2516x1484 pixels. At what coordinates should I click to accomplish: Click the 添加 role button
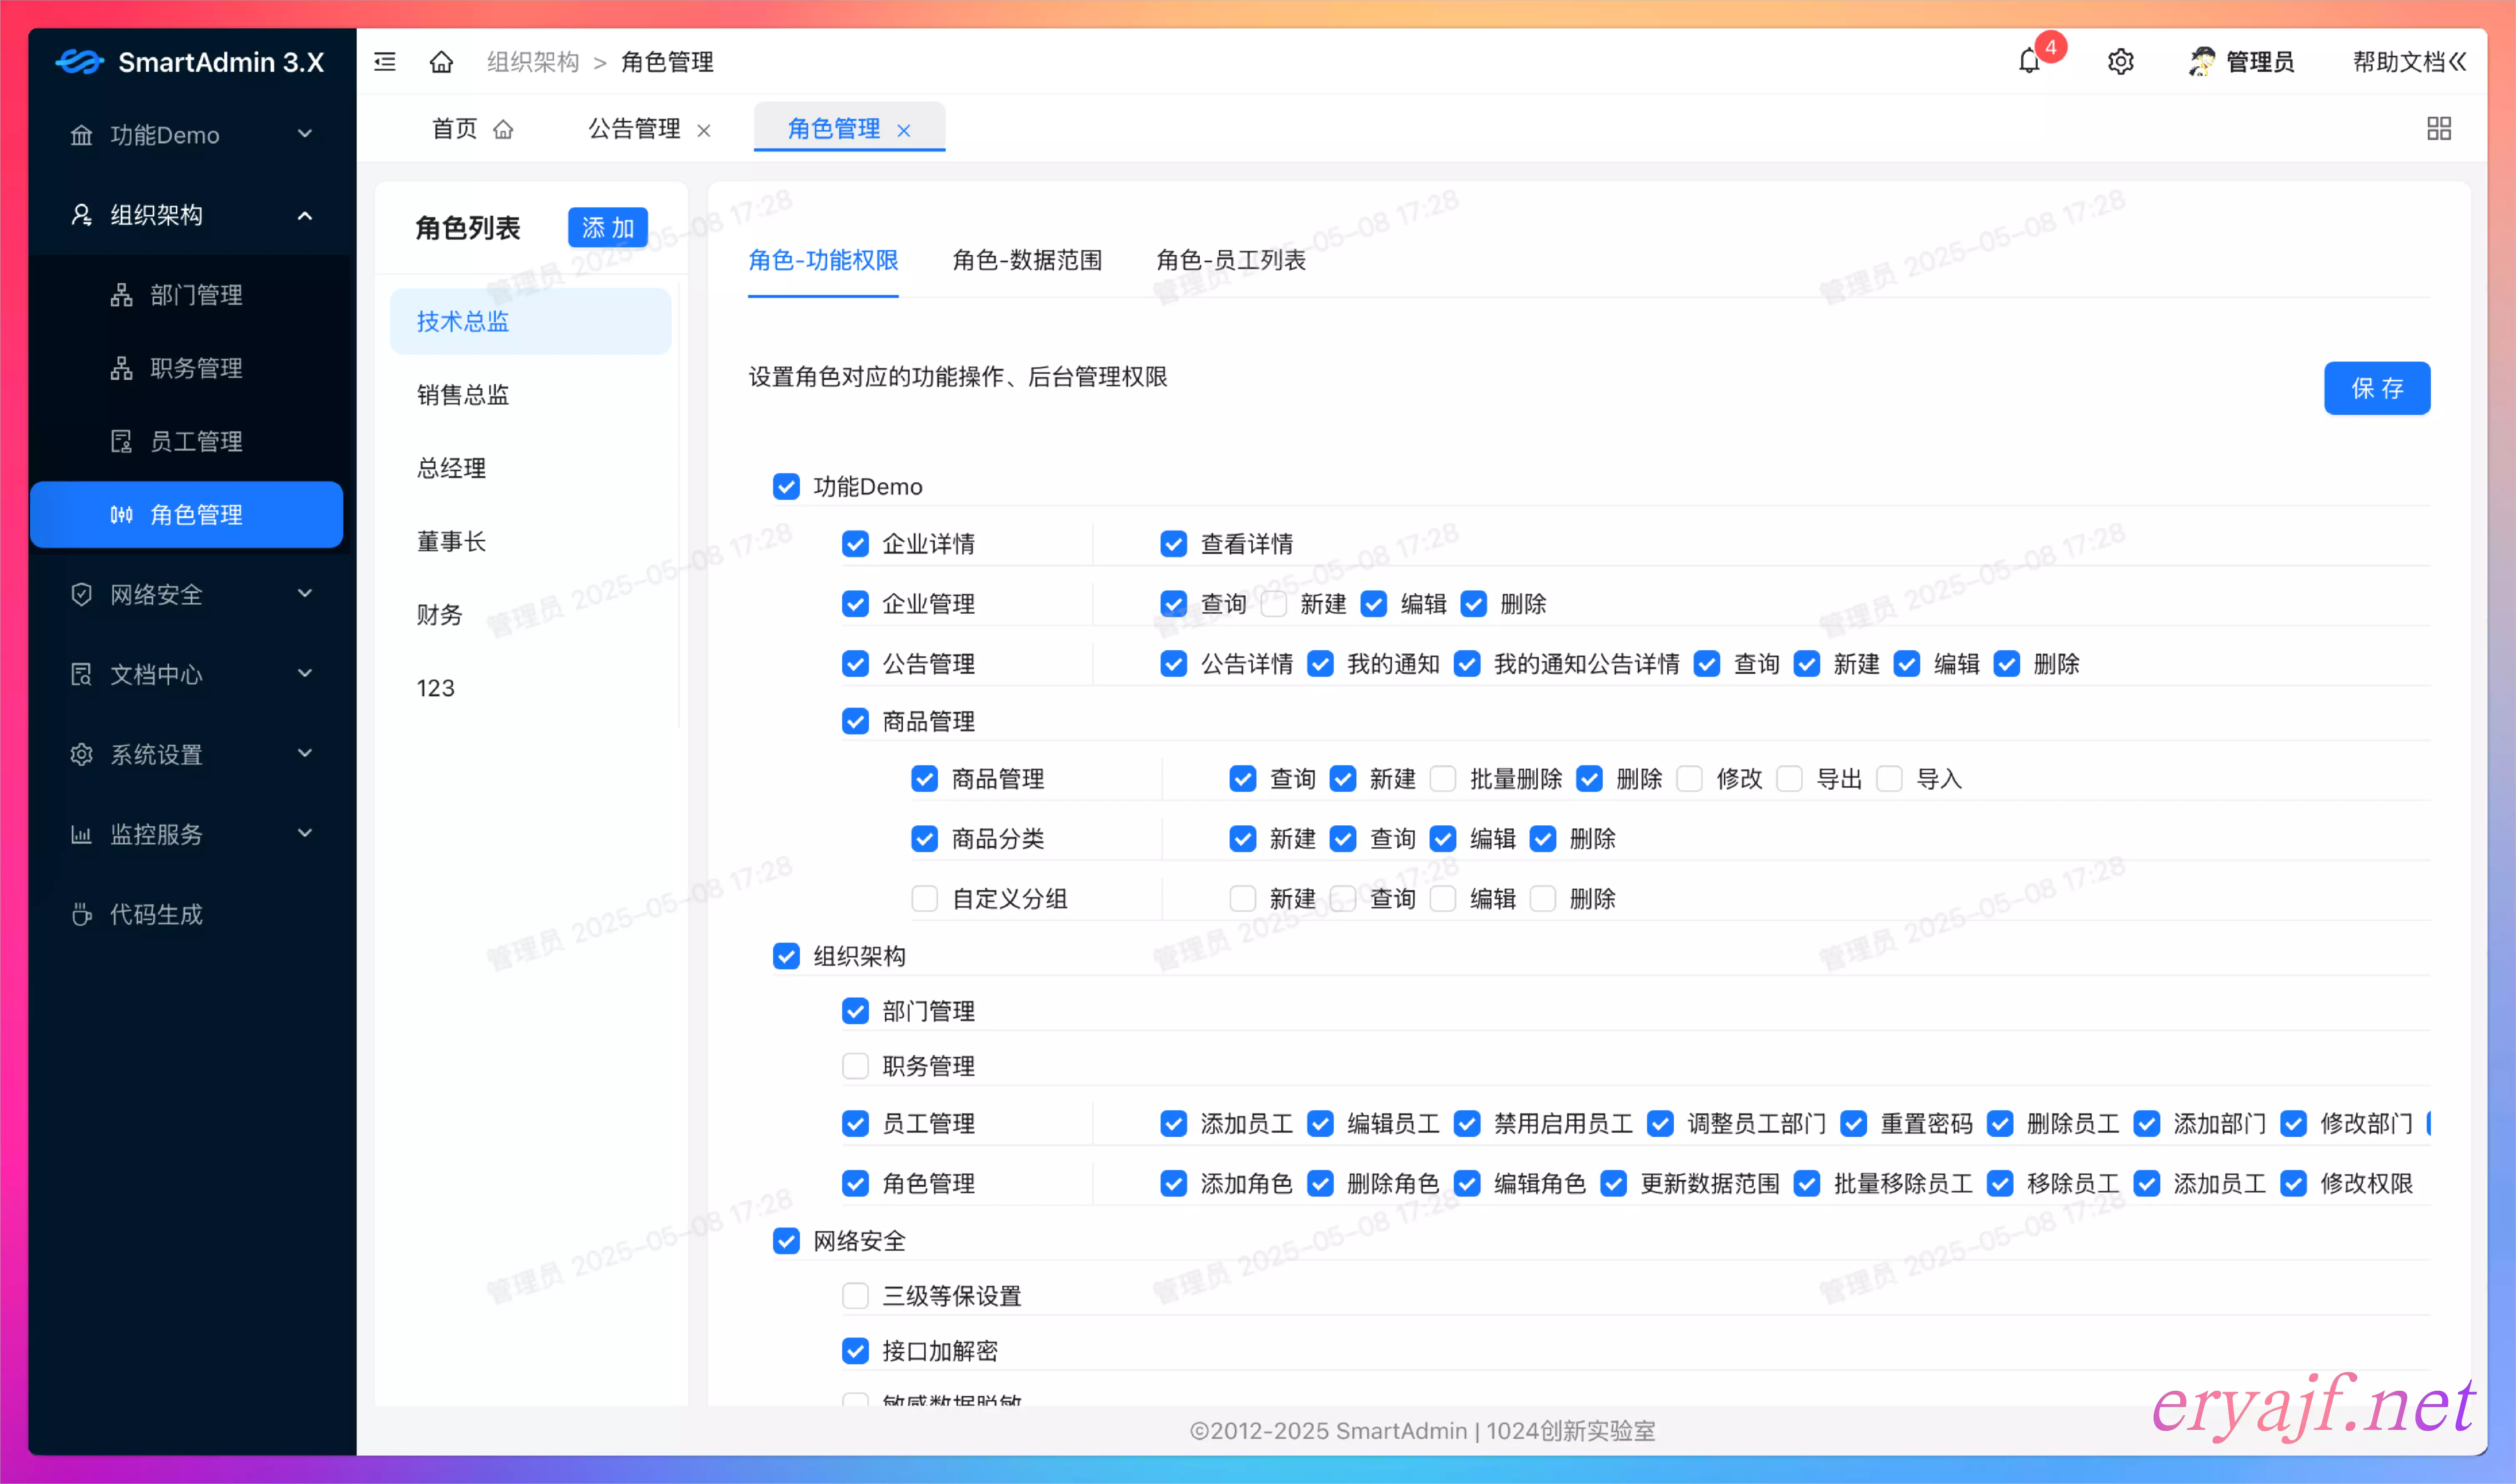[607, 228]
